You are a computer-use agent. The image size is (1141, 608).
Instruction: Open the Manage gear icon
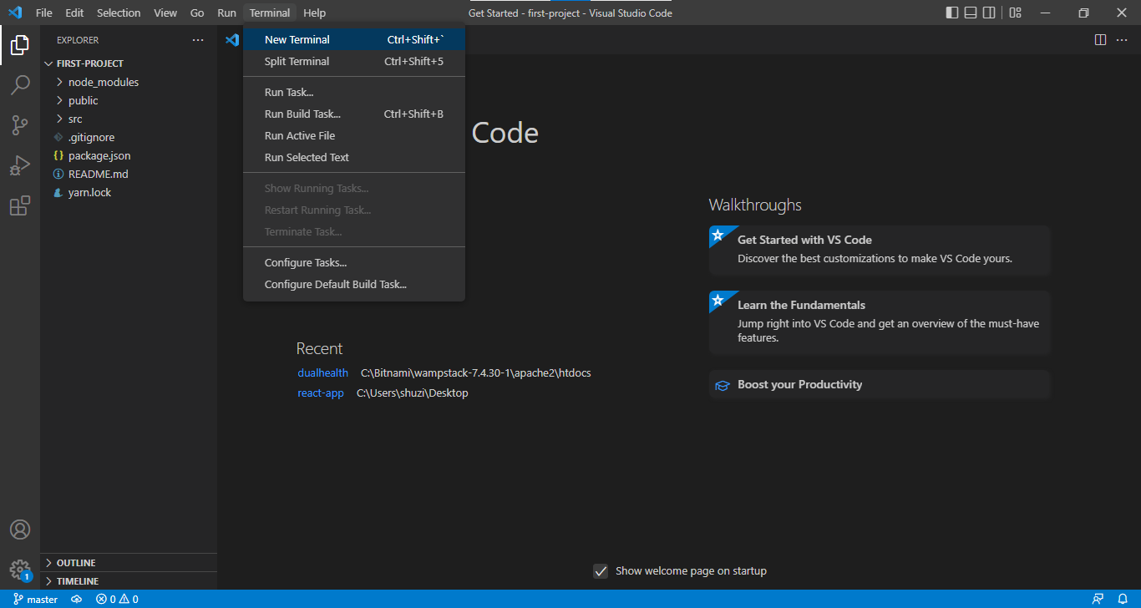(20, 570)
